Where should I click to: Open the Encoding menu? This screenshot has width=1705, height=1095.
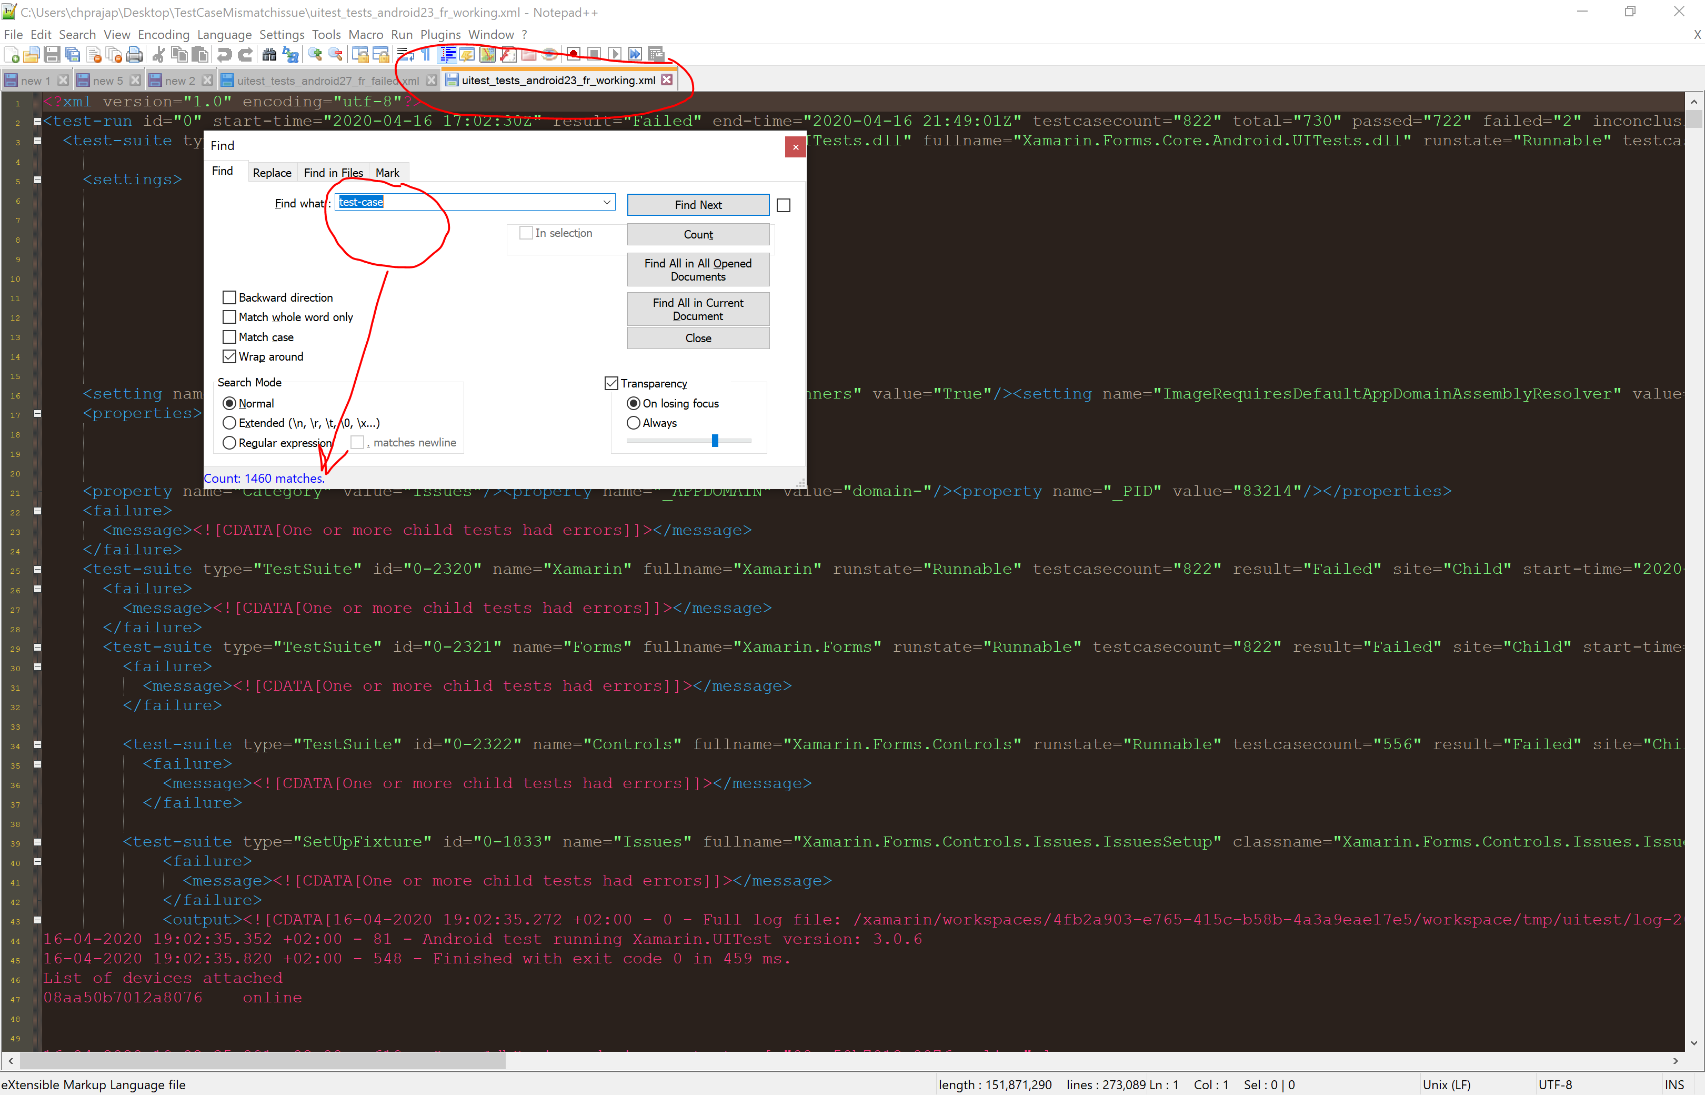click(x=164, y=34)
